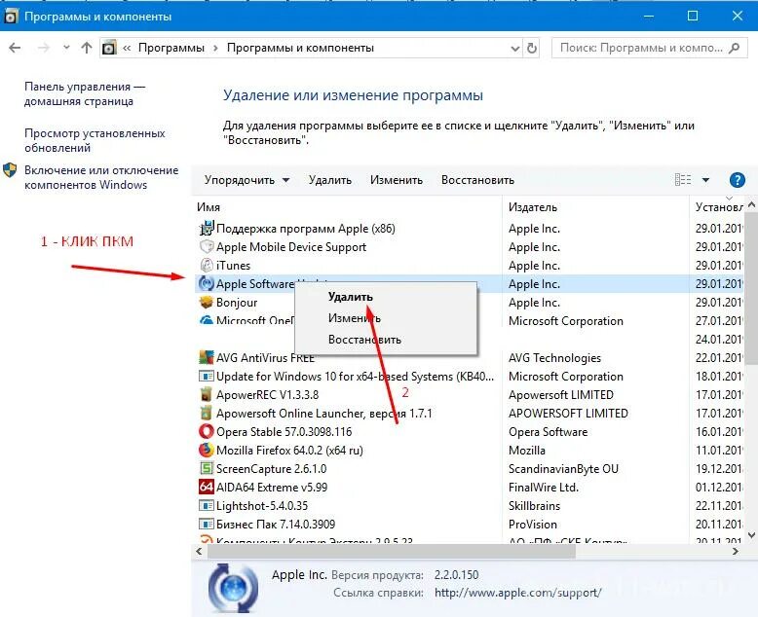Sort by the Установлено column header
Image resolution: width=758 pixels, height=617 pixels.
[x=719, y=207]
